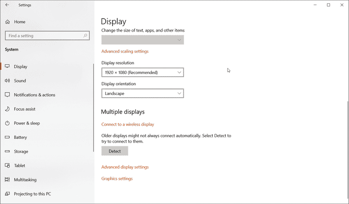
Task: Select the Focus assist moon icon
Action: pyautogui.click(x=7, y=109)
